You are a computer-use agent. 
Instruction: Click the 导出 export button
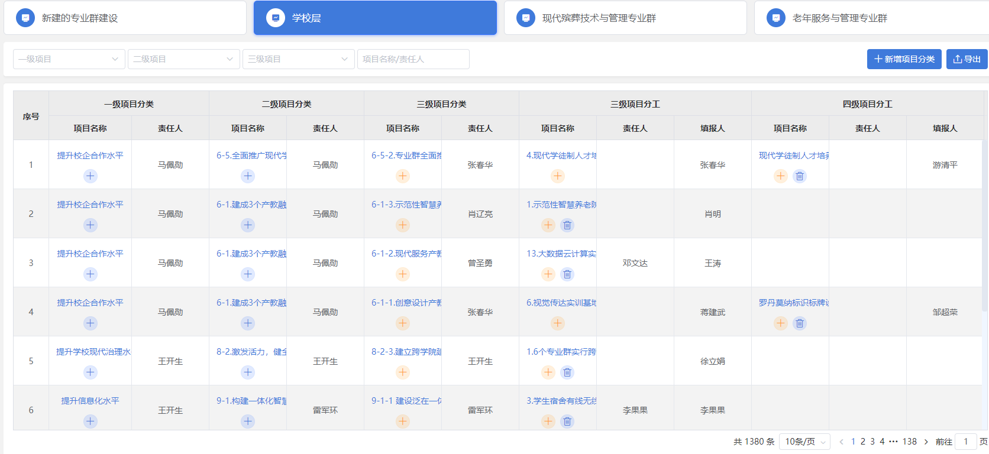pyautogui.click(x=967, y=59)
